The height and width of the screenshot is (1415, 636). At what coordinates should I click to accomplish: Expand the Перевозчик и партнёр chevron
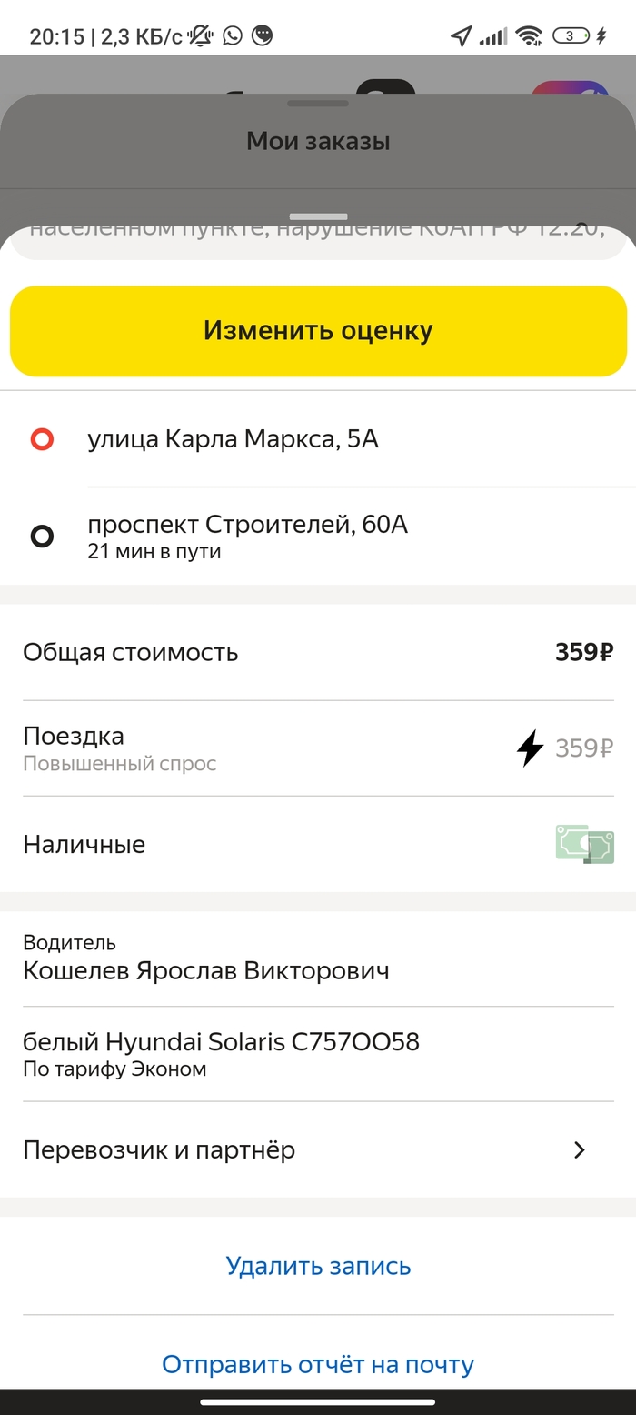coord(580,1149)
